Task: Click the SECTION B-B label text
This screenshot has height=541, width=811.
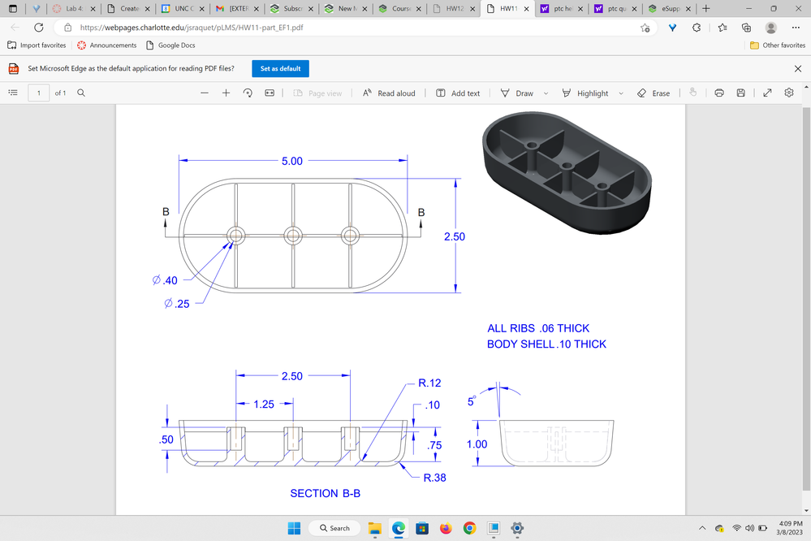Action: point(325,493)
